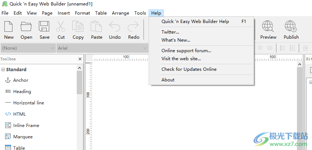312x150 pixels.
Task: Open the Tools menu
Action: [x=140, y=13]
